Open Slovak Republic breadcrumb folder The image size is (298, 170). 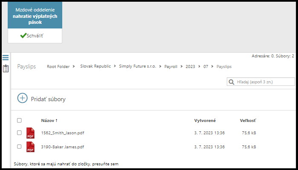(95, 67)
